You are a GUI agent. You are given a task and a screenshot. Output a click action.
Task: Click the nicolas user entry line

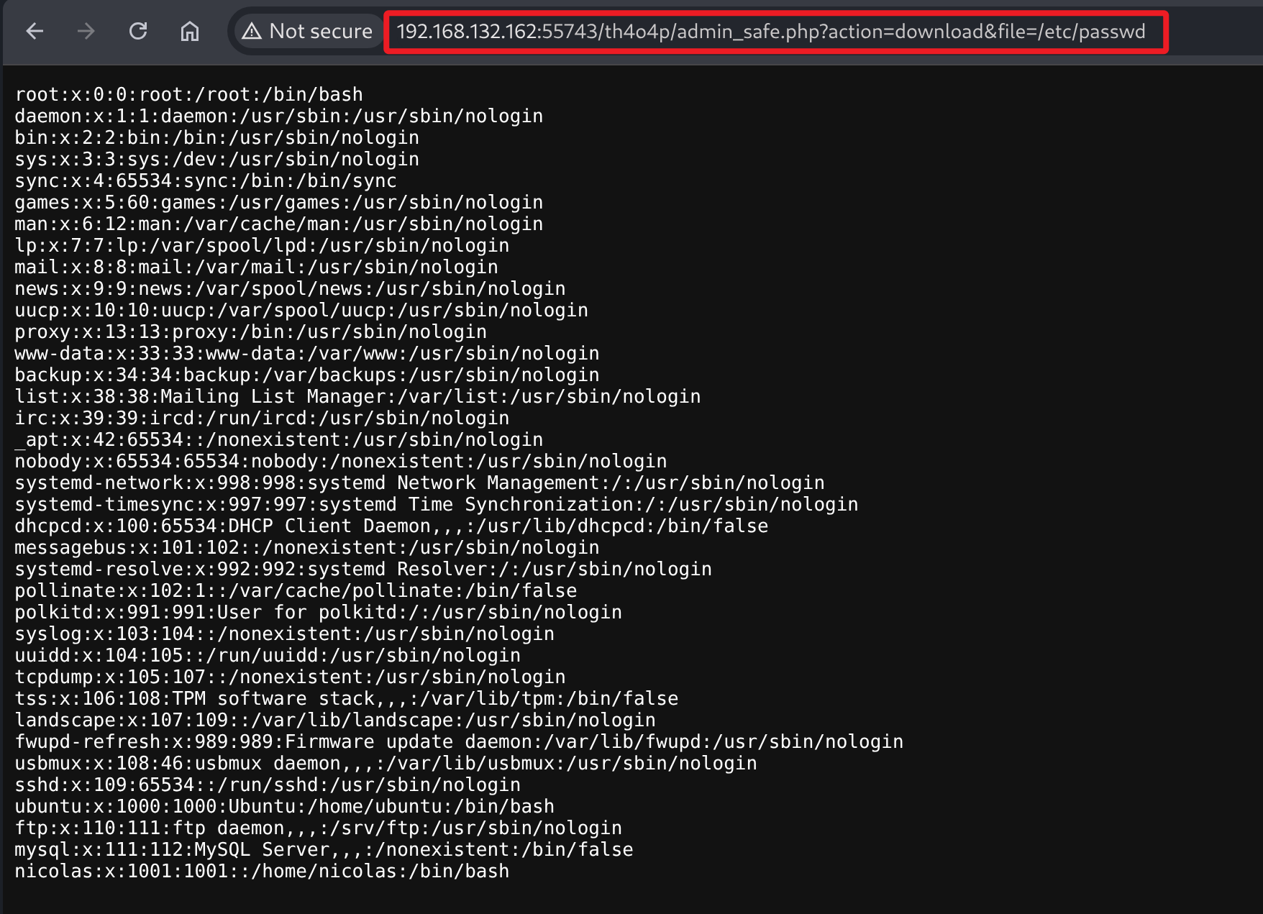click(x=262, y=871)
